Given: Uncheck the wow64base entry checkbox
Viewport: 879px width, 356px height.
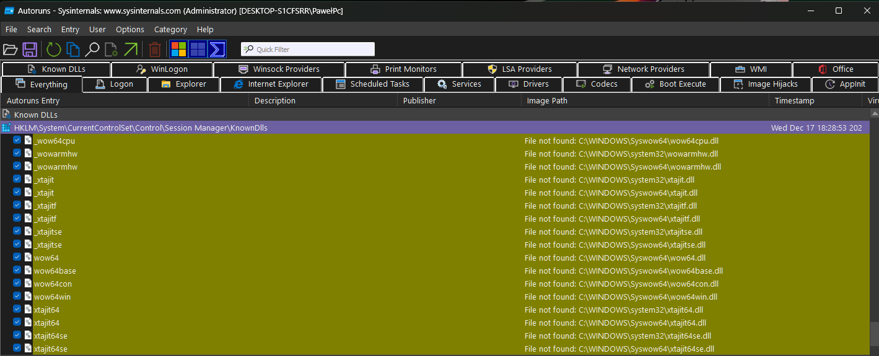Looking at the screenshot, I should (x=17, y=271).
